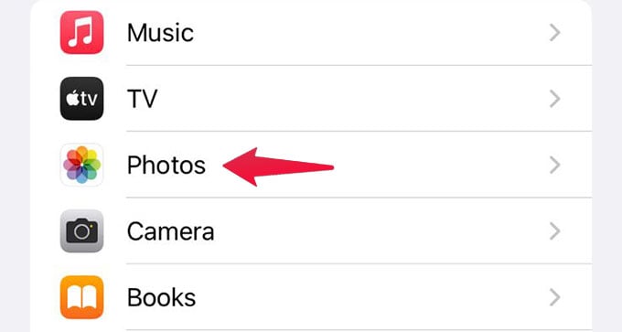This screenshot has width=622, height=332.
Task: Select the chevron on the Photos row
Action: point(554,165)
